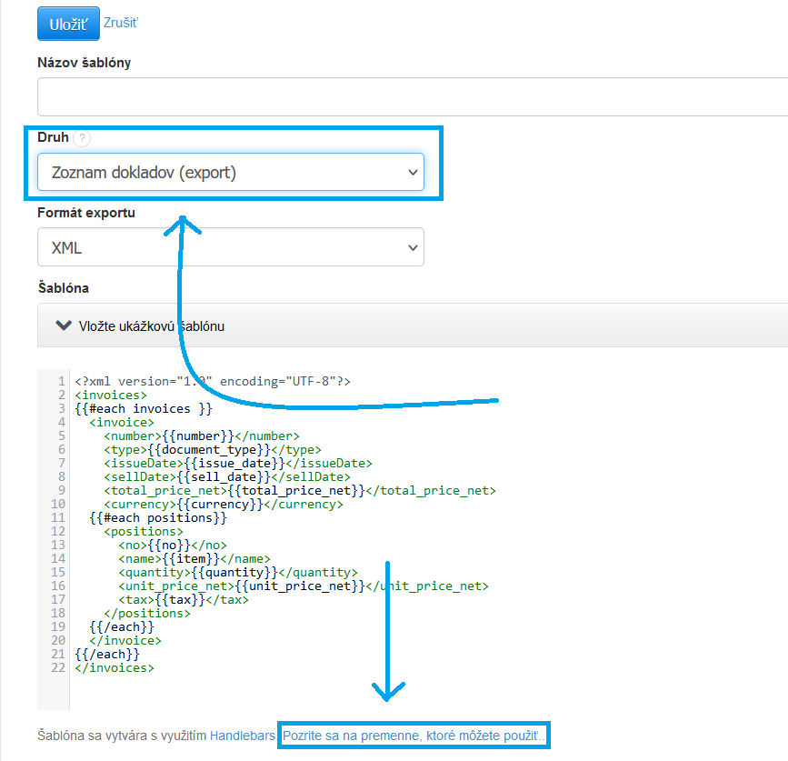788x761 pixels.
Task: Open the Druh dropdown showing Zoznam dokladov
Action: pos(230,172)
